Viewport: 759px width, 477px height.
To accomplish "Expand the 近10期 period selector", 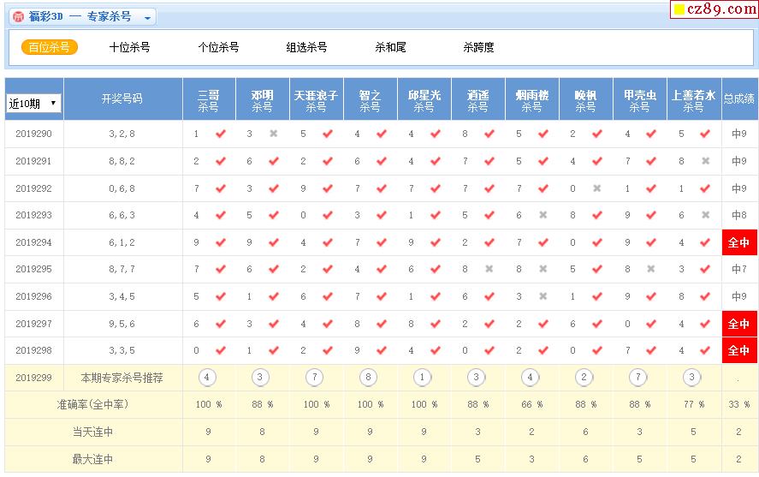I will pos(33,103).
